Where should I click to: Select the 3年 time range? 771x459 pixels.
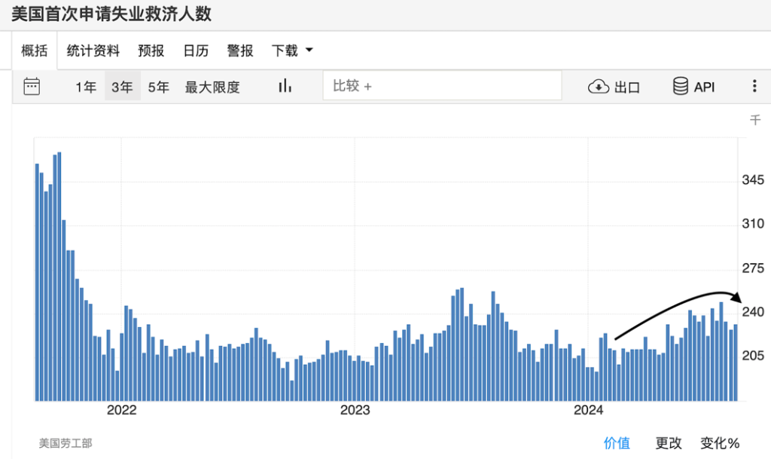tap(123, 87)
